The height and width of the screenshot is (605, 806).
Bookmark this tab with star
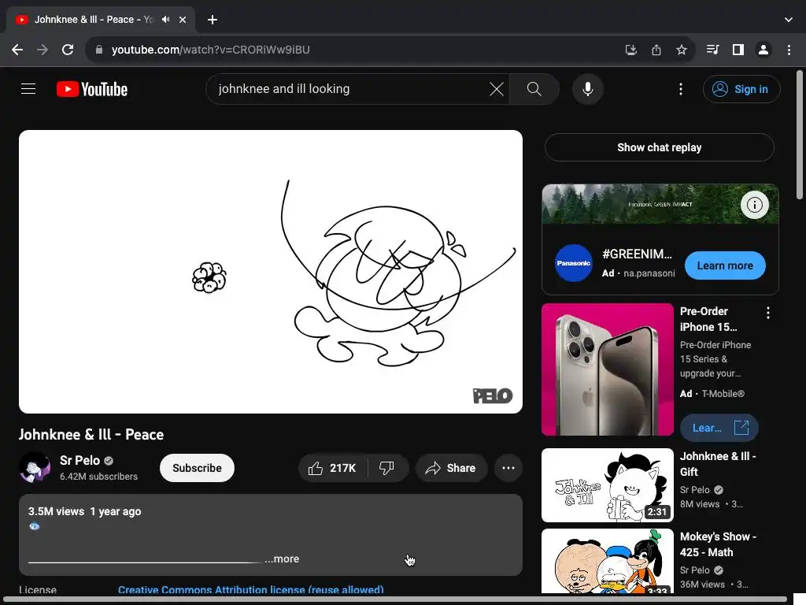tap(682, 50)
